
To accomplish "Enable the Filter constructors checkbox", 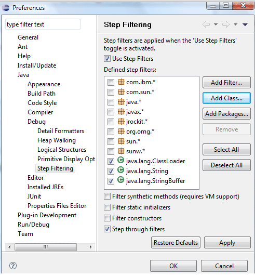I will (x=107, y=218).
